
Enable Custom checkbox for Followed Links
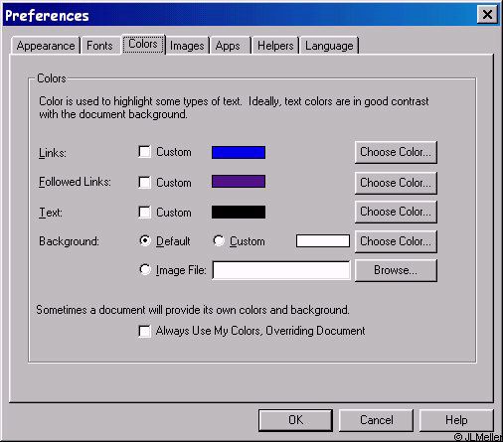point(145,182)
